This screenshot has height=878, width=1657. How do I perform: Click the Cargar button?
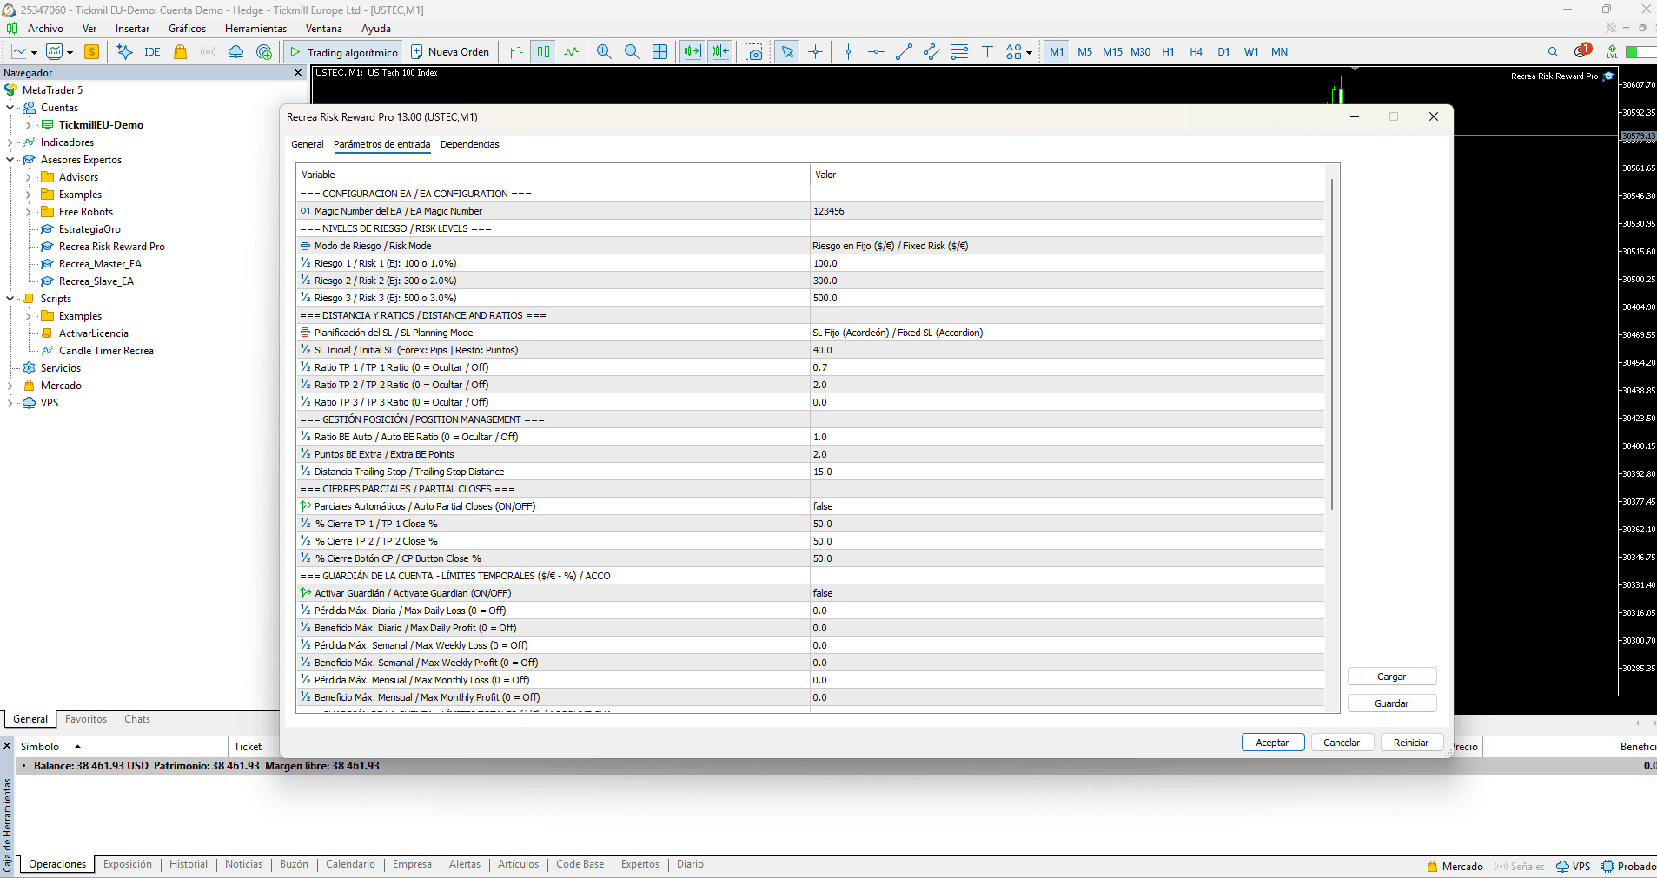tap(1391, 677)
